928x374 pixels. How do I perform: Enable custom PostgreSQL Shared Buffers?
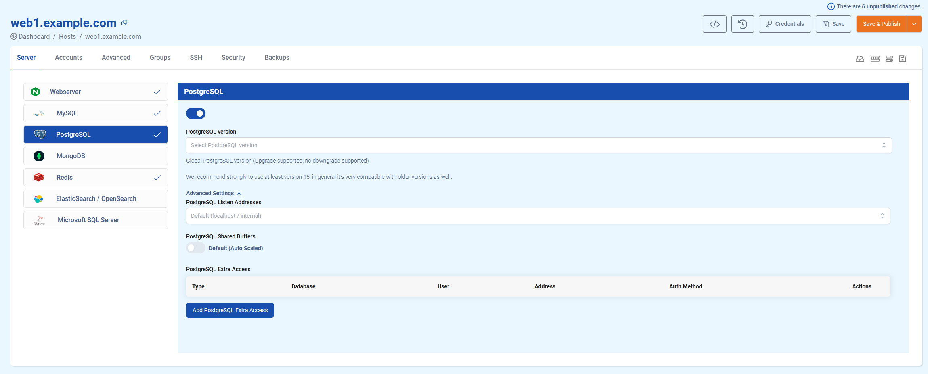pos(195,248)
